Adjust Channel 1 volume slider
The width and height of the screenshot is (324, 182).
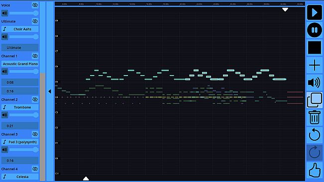pyautogui.click(x=24, y=72)
